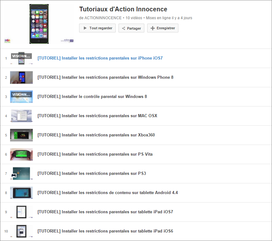Click the '10 vidéos' count text
The height and width of the screenshot is (241, 272).
134,18
